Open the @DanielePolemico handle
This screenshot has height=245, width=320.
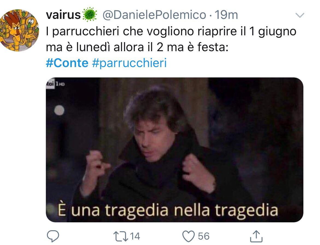tap(154, 15)
